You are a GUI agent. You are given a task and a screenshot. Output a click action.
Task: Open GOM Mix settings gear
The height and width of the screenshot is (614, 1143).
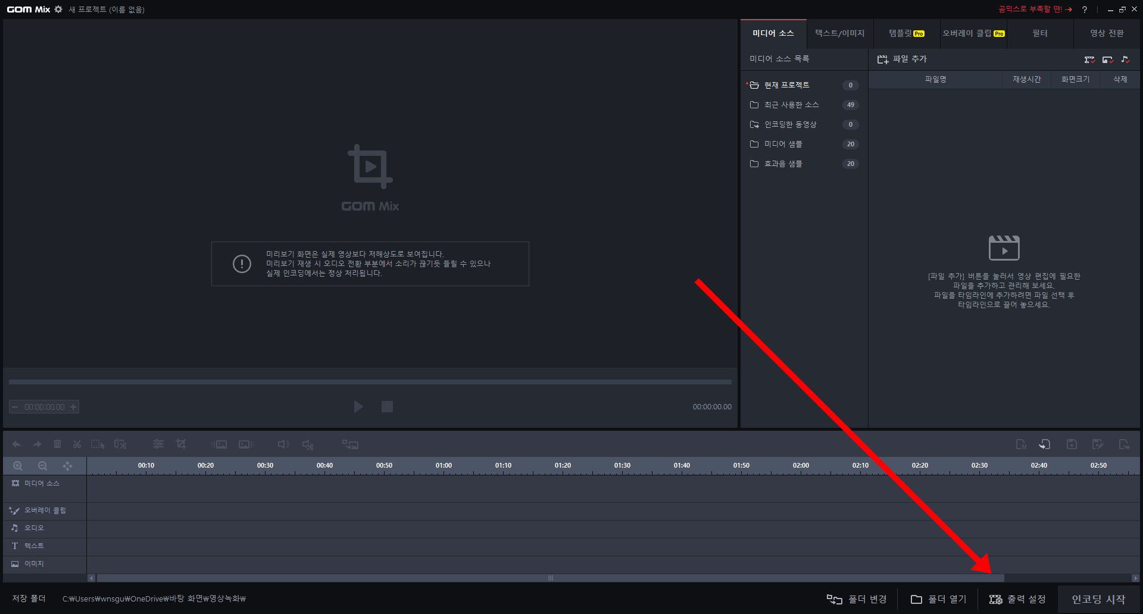(58, 9)
